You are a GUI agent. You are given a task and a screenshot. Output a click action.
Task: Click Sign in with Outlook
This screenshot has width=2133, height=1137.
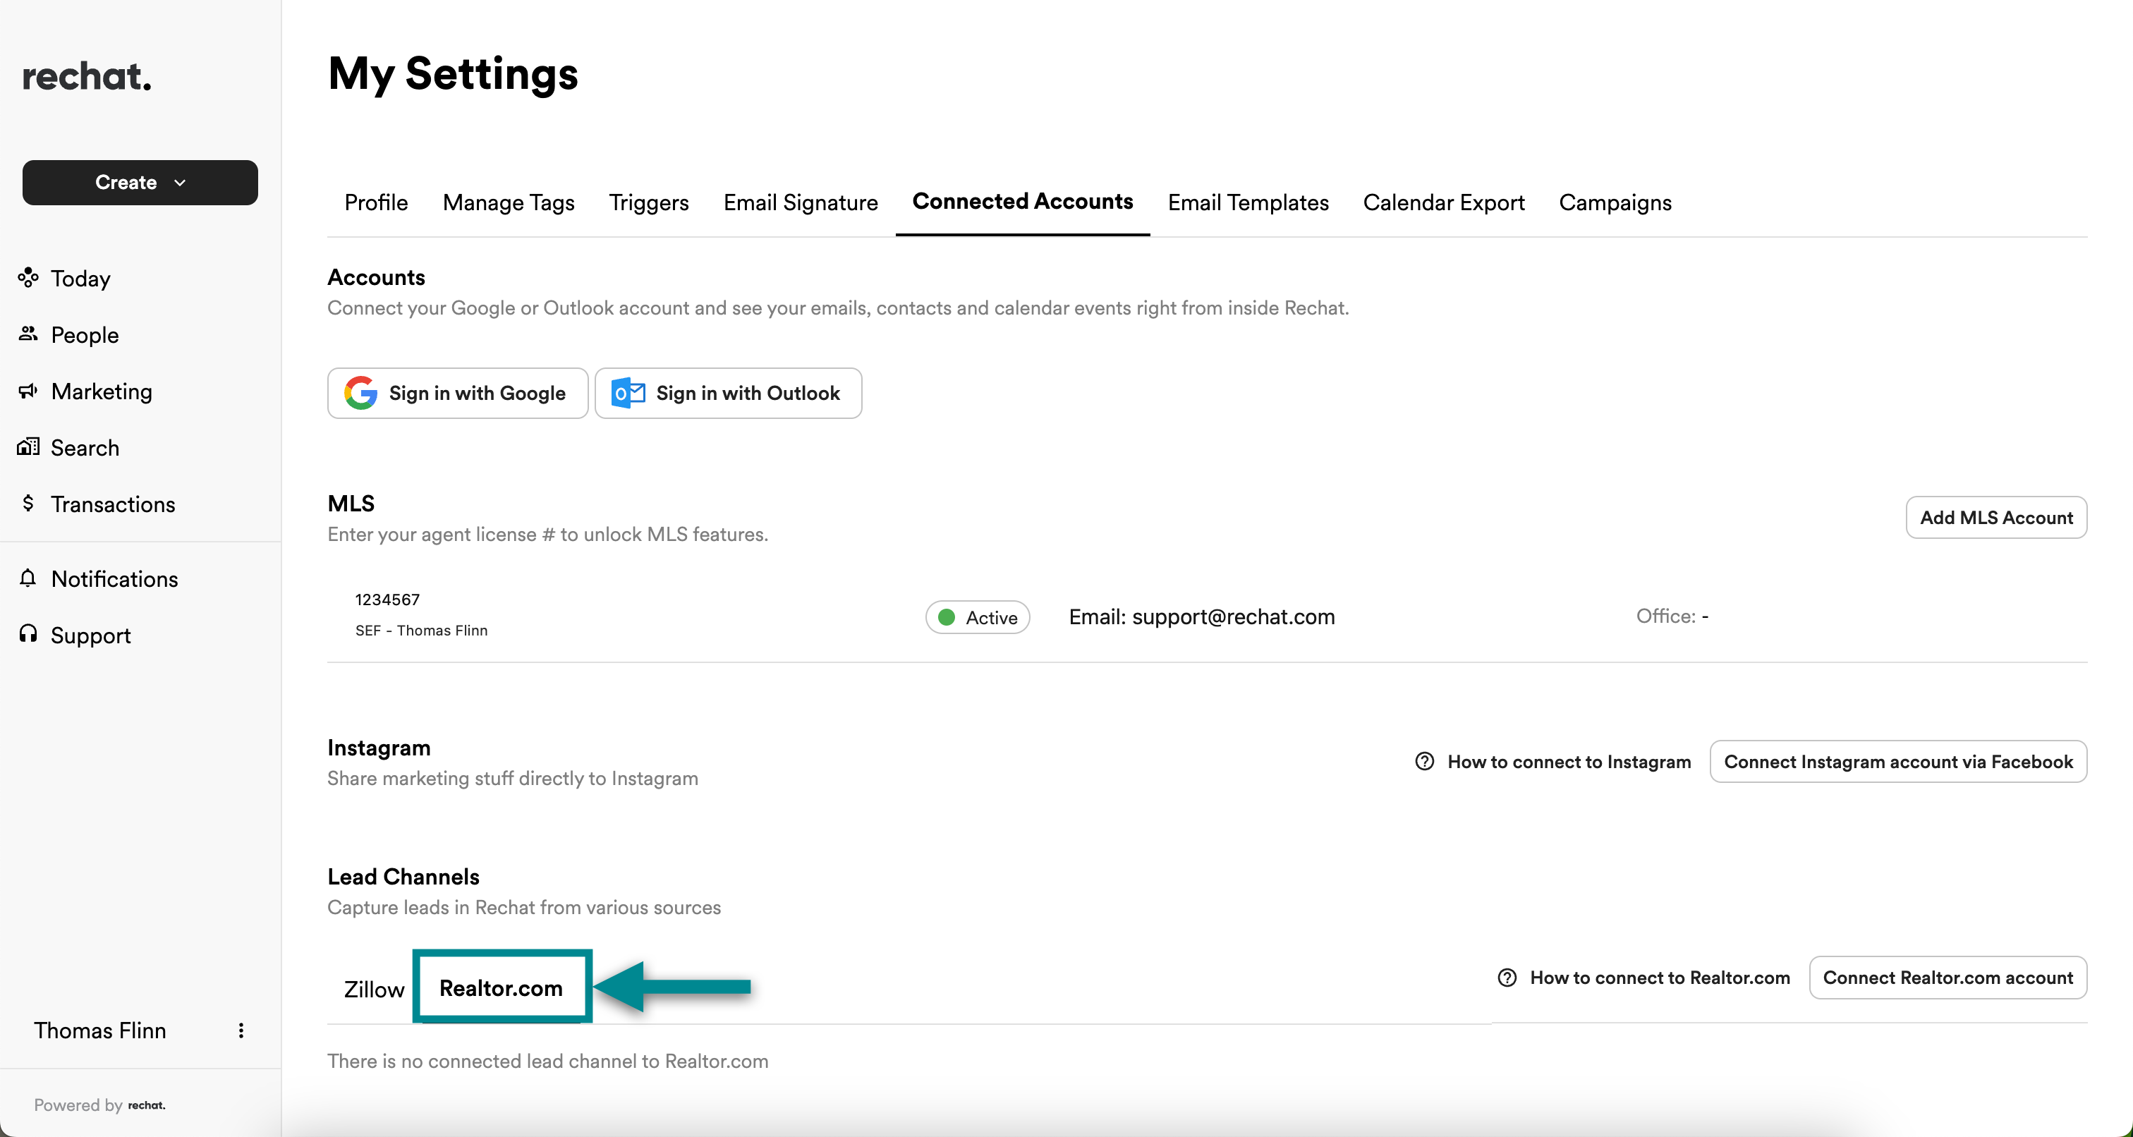tap(728, 394)
